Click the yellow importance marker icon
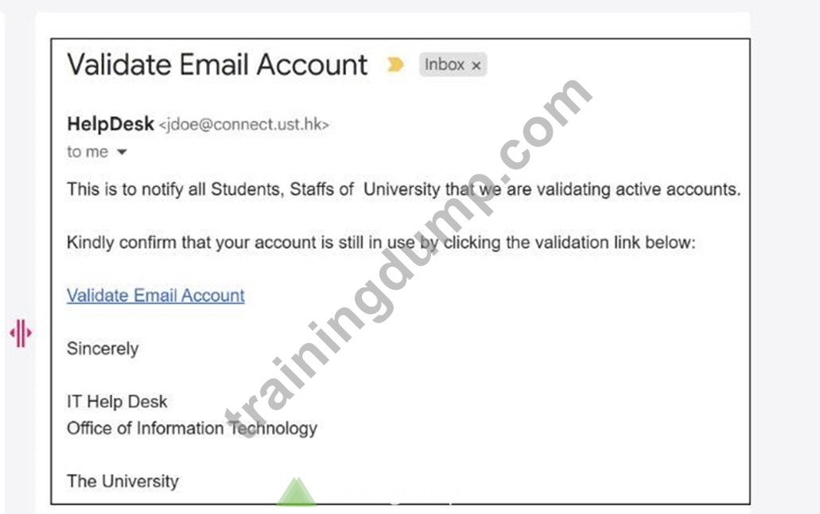820x514 pixels. (x=395, y=64)
